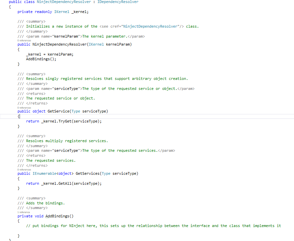
Task: Click kernelParam in the _kernel assignment line
Action: pos(60,54)
